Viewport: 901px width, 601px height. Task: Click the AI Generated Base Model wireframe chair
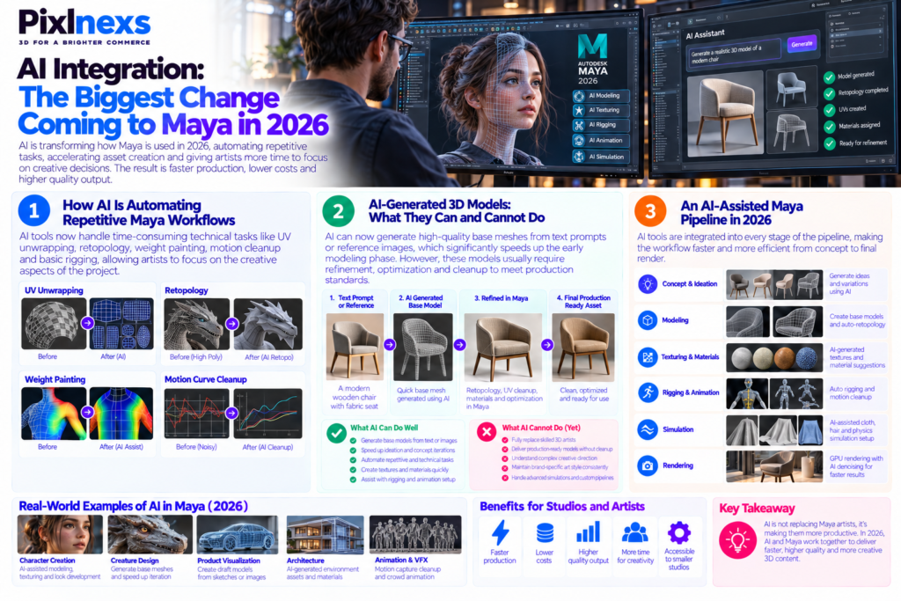(423, 347)
